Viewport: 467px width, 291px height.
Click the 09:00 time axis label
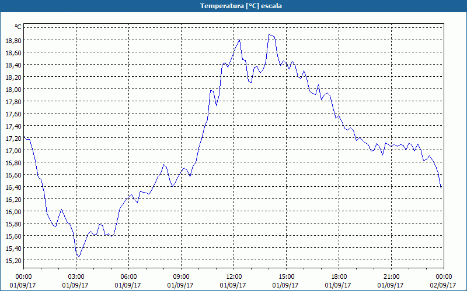click(x=182, y=277)
